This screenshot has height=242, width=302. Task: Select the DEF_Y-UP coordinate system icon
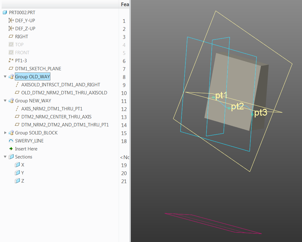tap(11, 20)
